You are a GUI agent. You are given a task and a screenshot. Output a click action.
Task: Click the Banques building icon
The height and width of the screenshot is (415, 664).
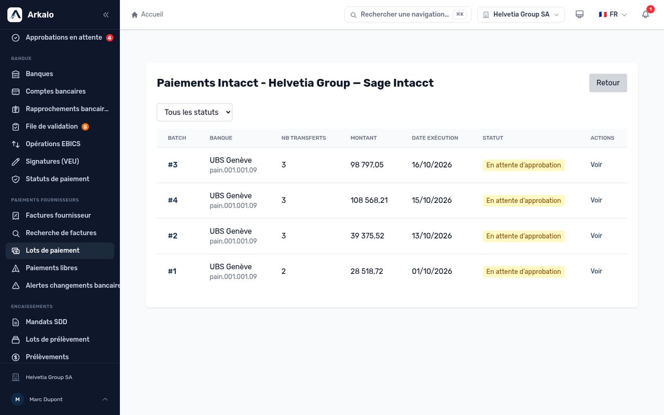(x=16, y=74)
